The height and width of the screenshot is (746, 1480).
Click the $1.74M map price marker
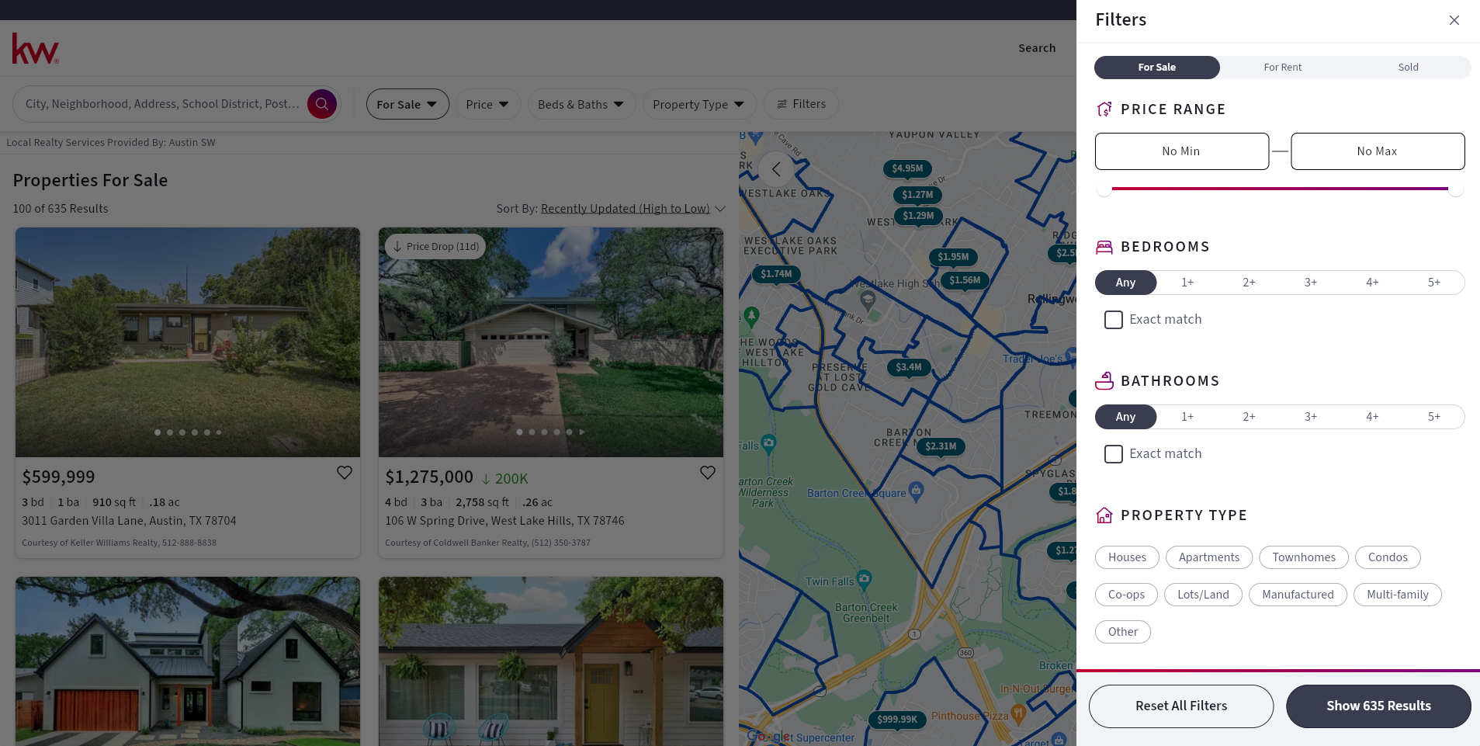[776, 274]
